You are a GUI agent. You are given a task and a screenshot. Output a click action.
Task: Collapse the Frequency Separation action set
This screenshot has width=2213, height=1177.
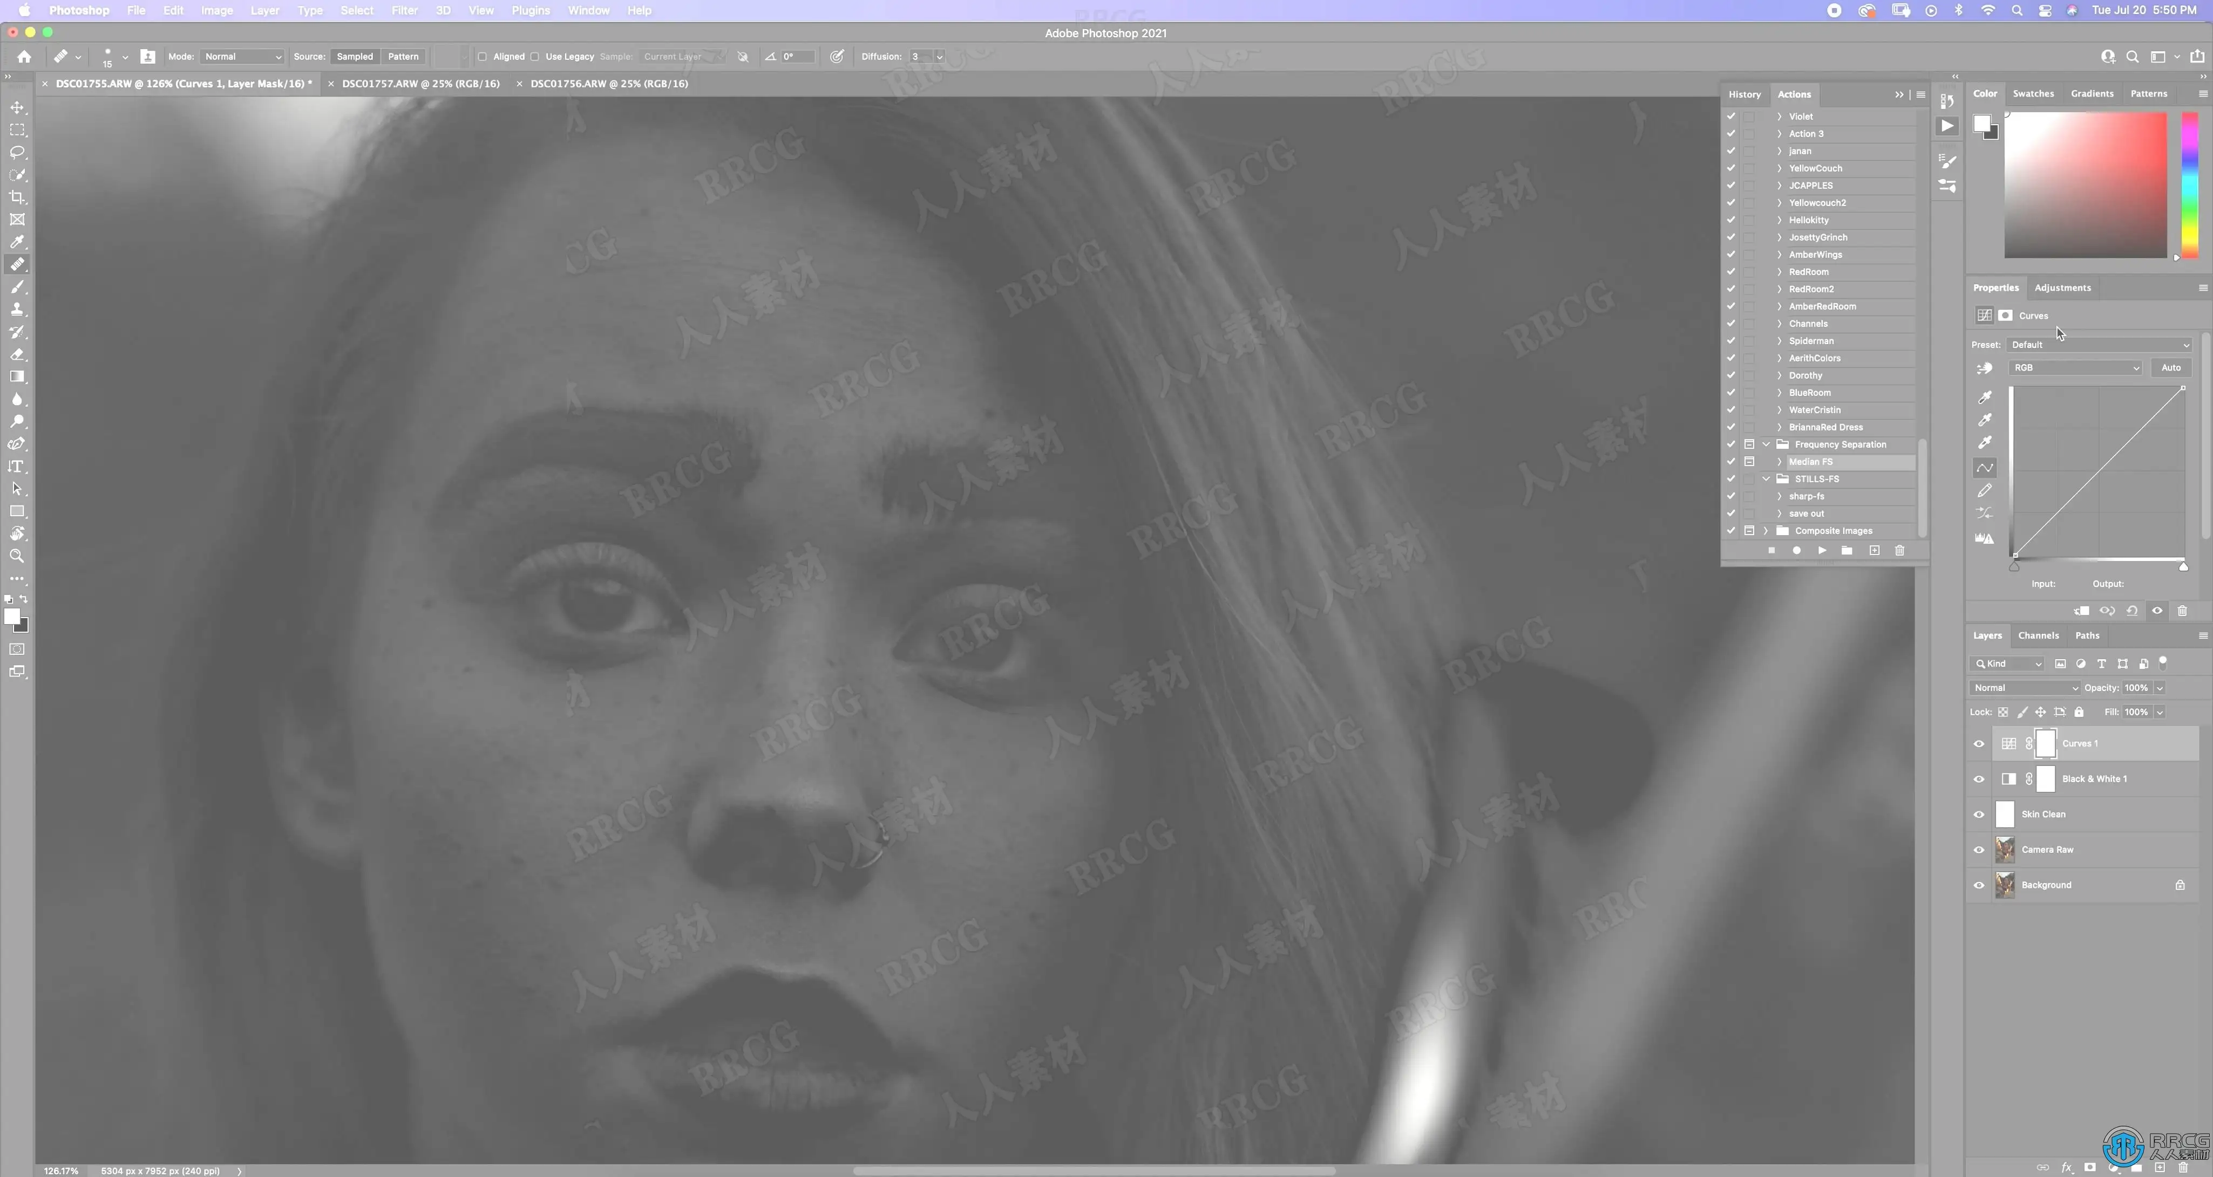pos(1766,444)
